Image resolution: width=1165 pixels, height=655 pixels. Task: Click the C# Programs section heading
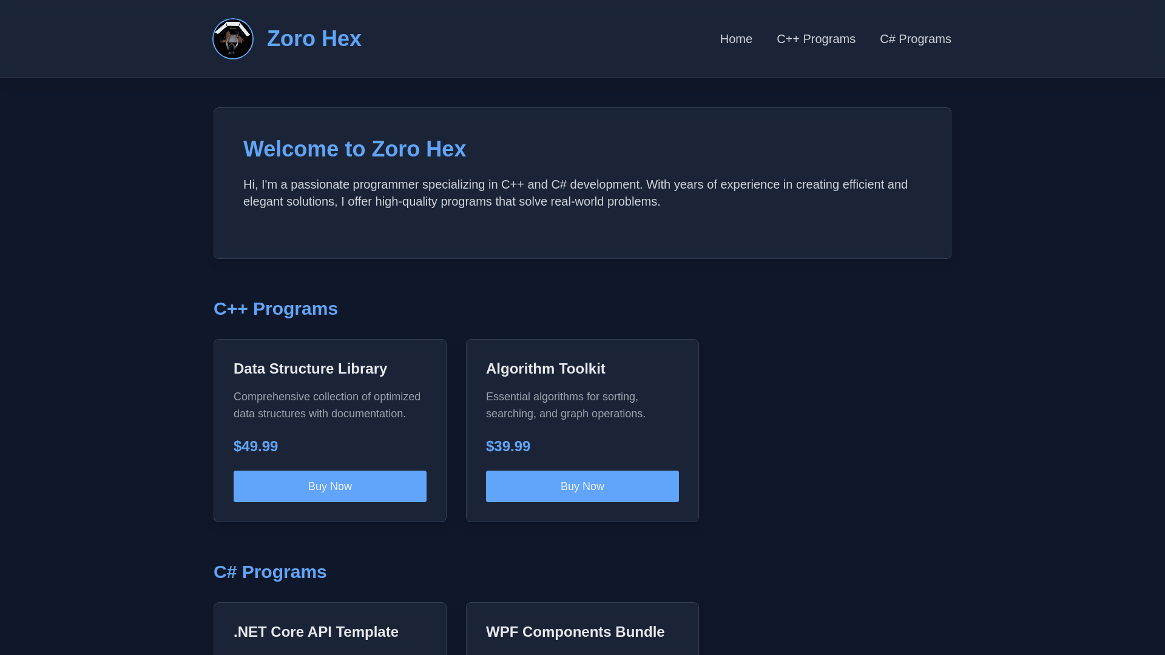[x=270, y=572]
